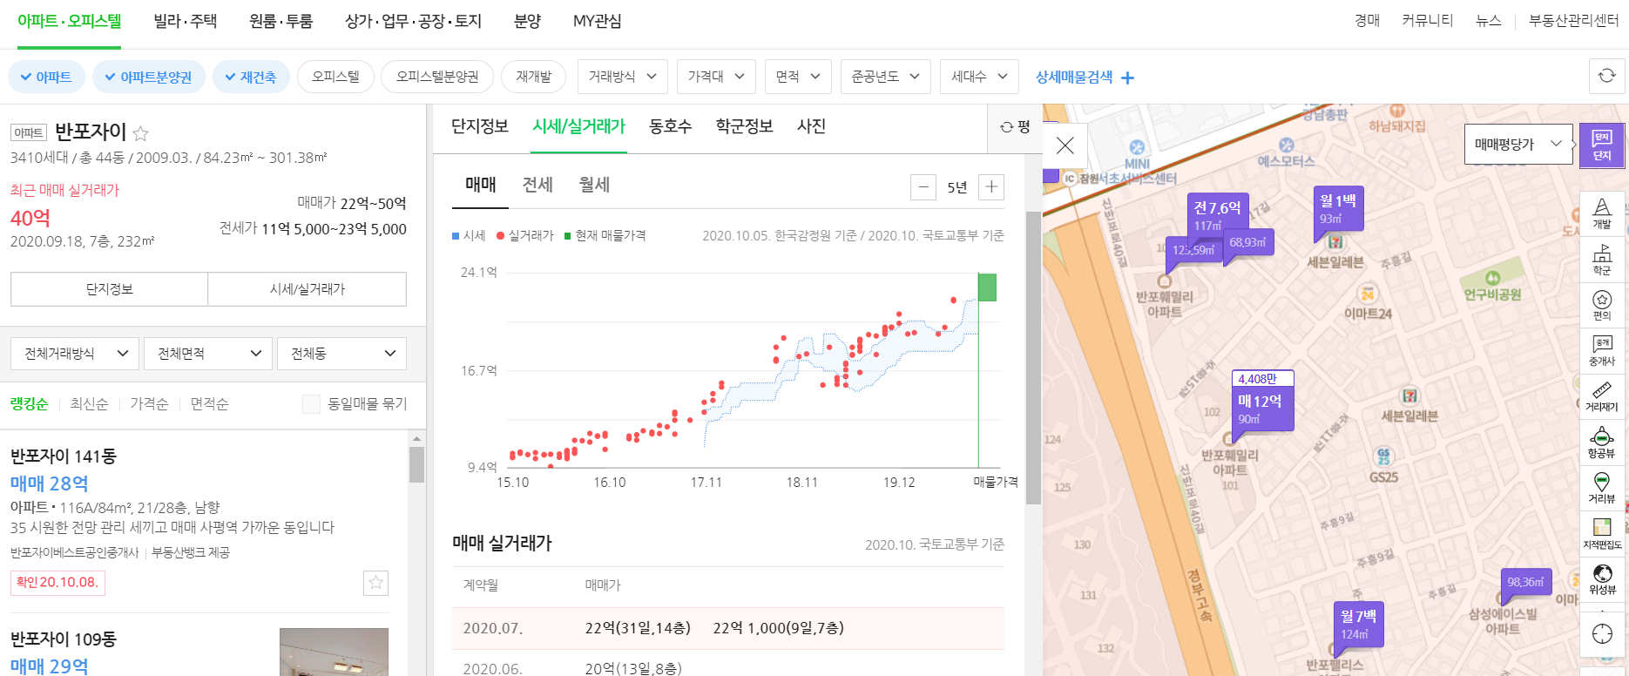Expand the 전체면적 dropdown
Viewport: 1629px width, 676px height.
(208, 353)
